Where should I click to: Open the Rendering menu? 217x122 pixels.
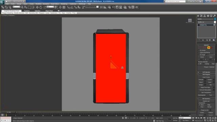64,4
